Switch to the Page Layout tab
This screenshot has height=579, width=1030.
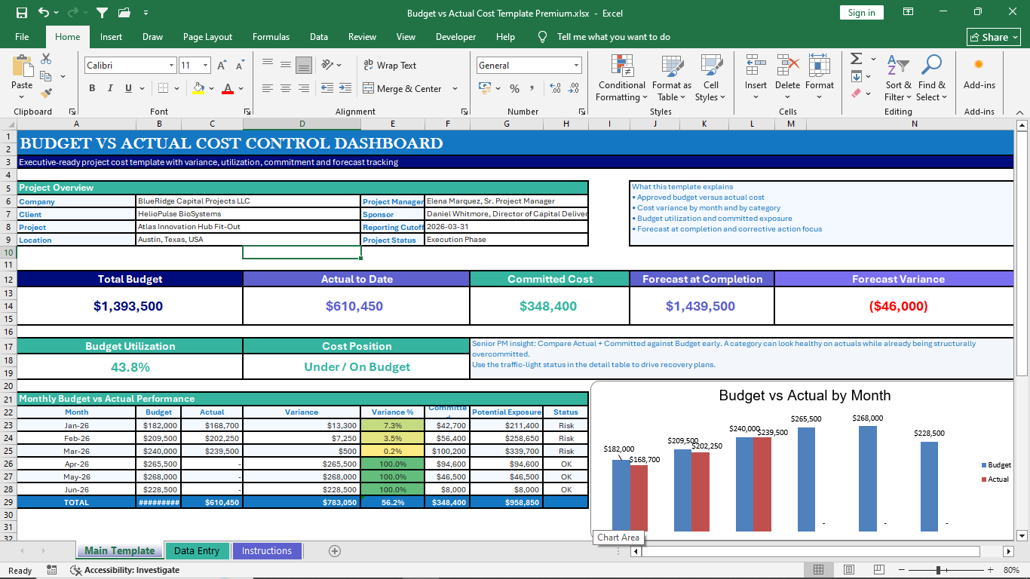[x=207, y=37]
